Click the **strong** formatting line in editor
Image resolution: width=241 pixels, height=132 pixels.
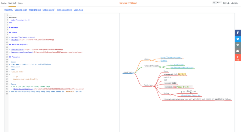tap(30, 64)
